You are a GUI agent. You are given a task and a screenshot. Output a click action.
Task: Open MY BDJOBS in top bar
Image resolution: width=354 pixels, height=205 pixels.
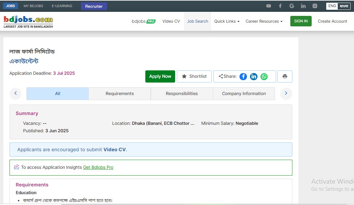[x=34, y=6]
